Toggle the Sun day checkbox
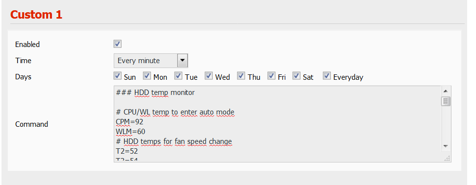The width and height of the screenshot is (476, 185). point(118,76)
